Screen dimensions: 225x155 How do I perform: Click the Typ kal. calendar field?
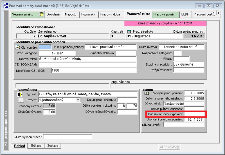[88, 94]
